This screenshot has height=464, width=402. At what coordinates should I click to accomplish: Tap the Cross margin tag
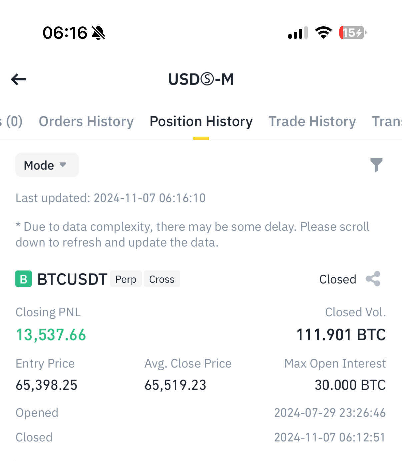click(162, 279)
